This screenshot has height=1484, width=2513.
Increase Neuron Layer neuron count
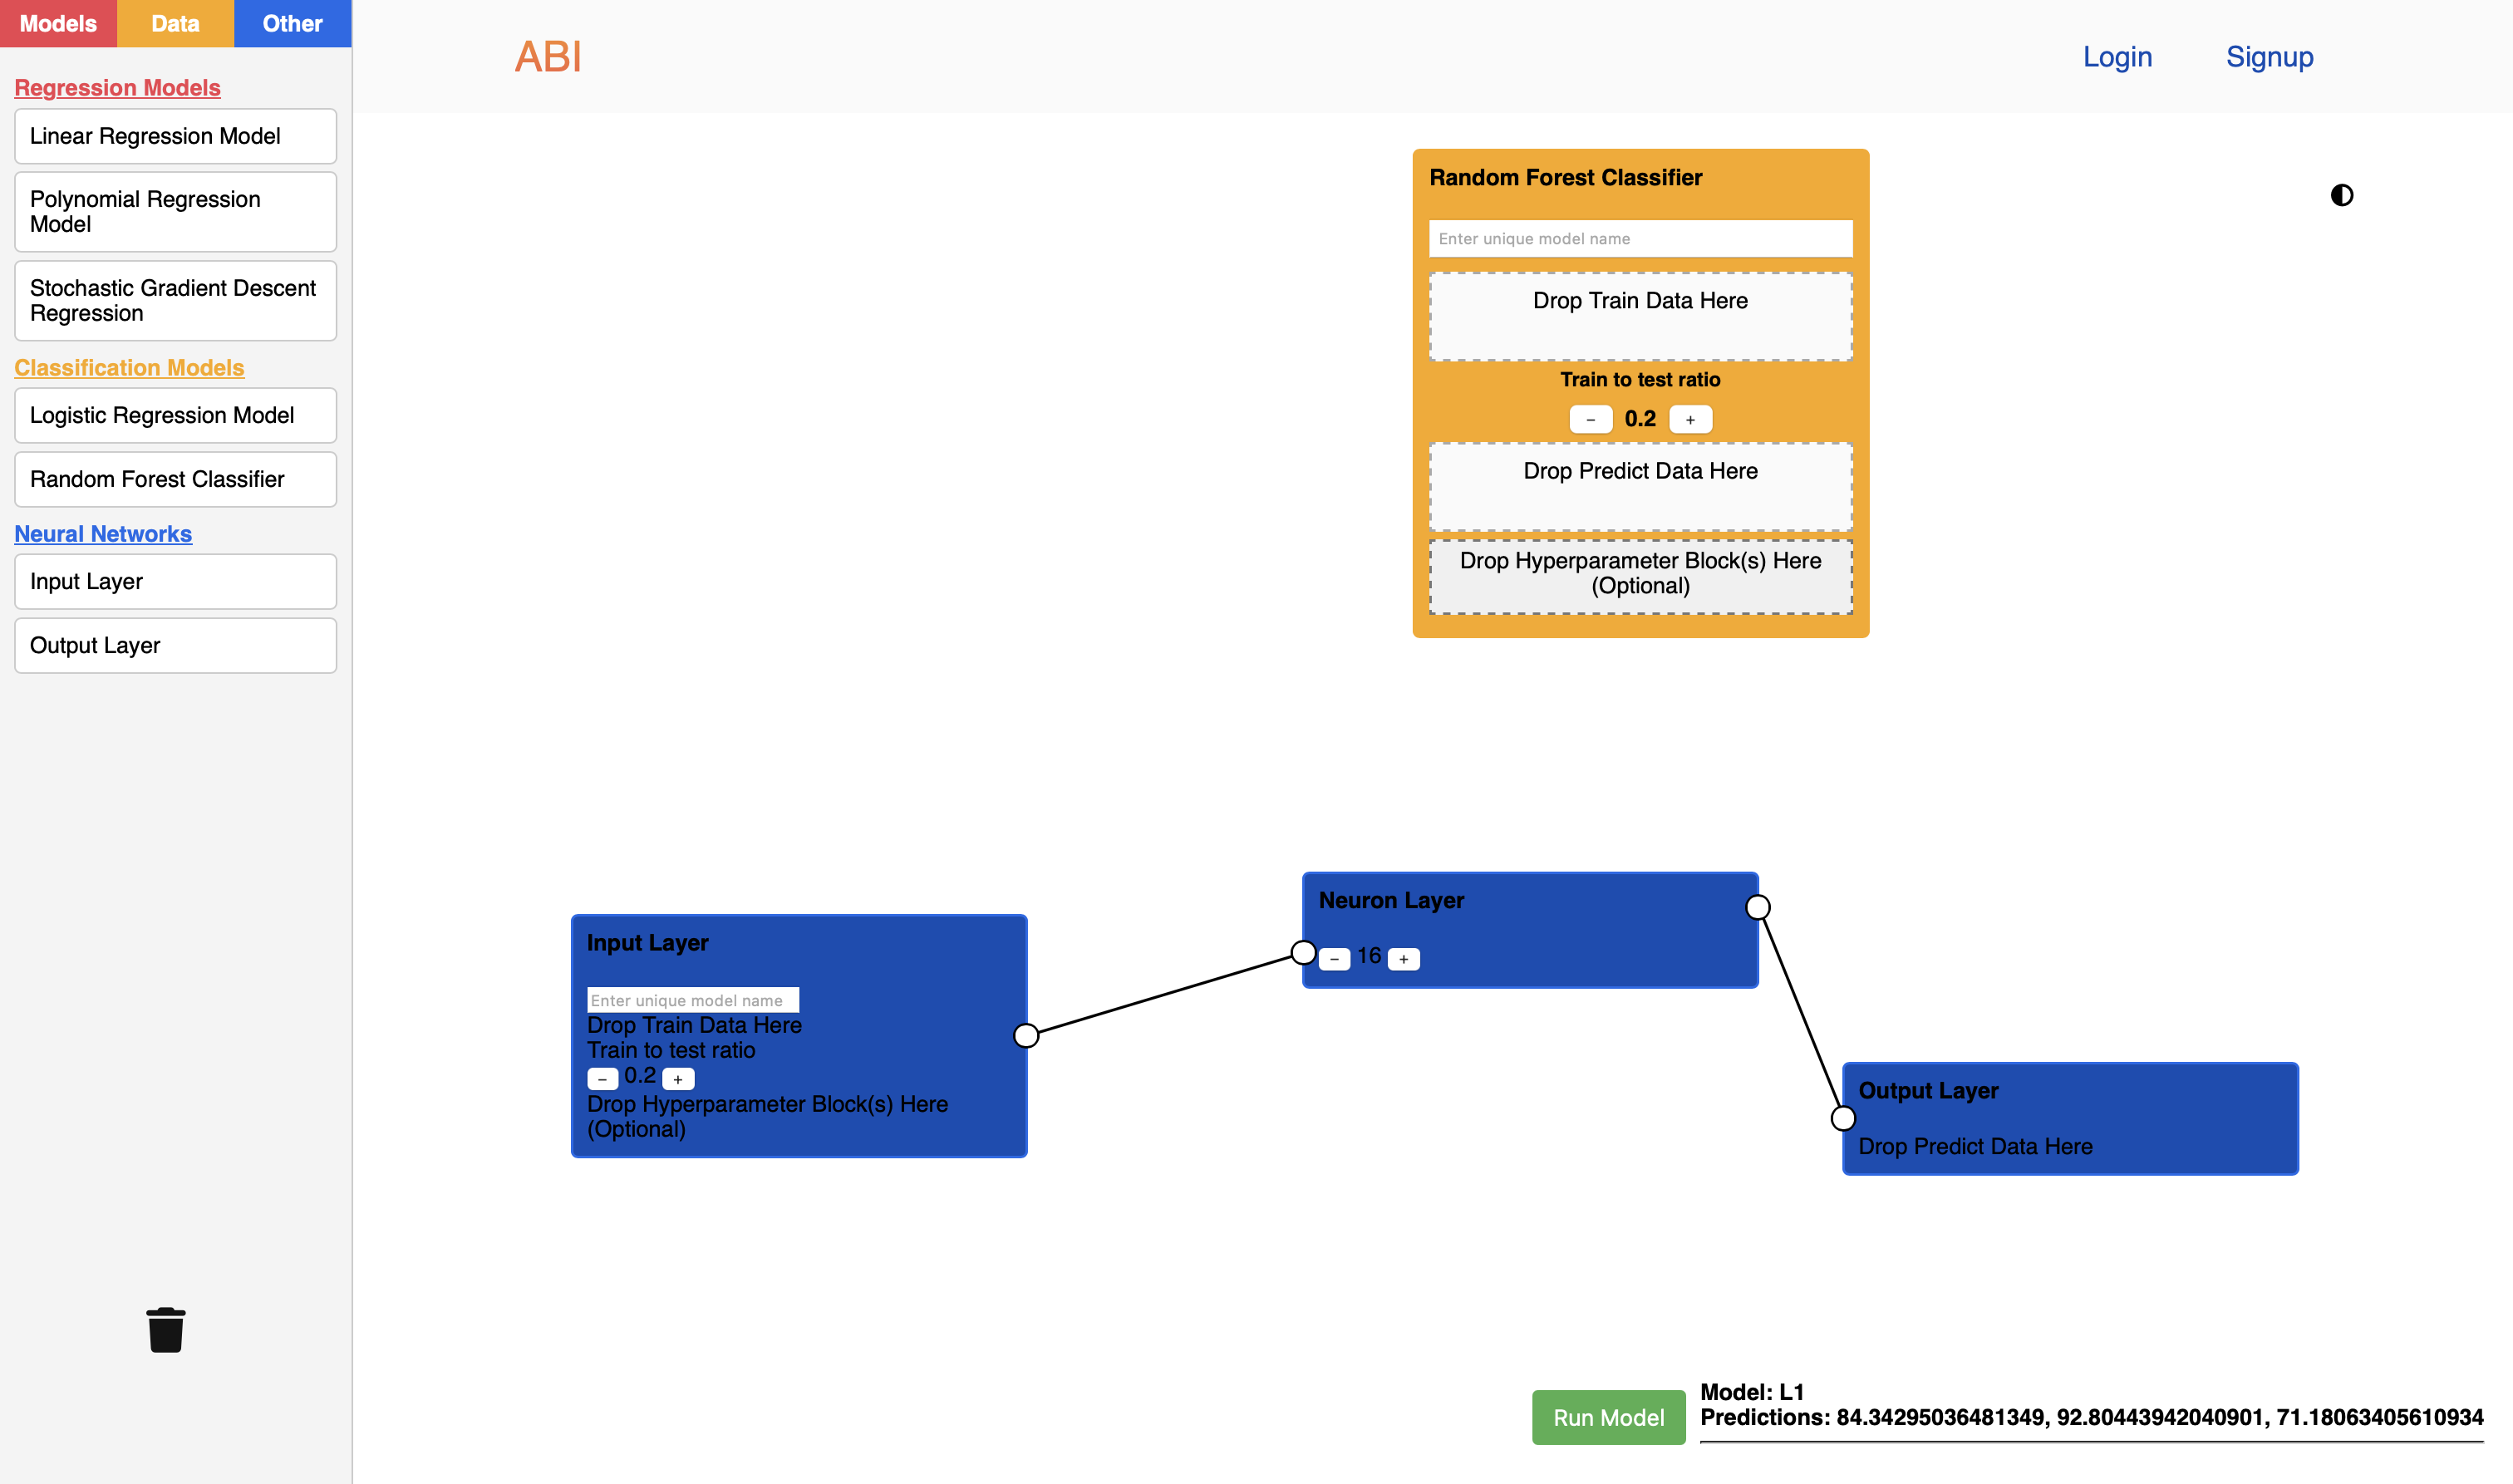[1403, 959]
